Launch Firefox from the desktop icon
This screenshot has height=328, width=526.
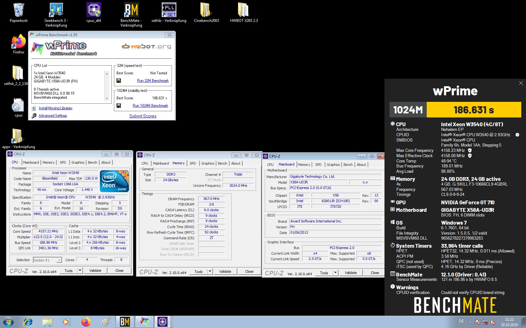click(x=18, y=42)
